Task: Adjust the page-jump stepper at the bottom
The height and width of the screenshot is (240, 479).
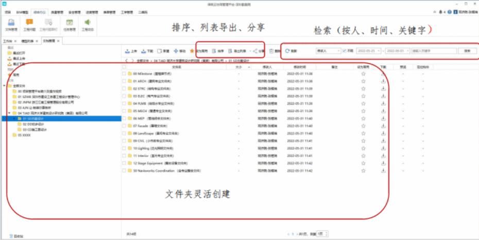Action: 327,234
